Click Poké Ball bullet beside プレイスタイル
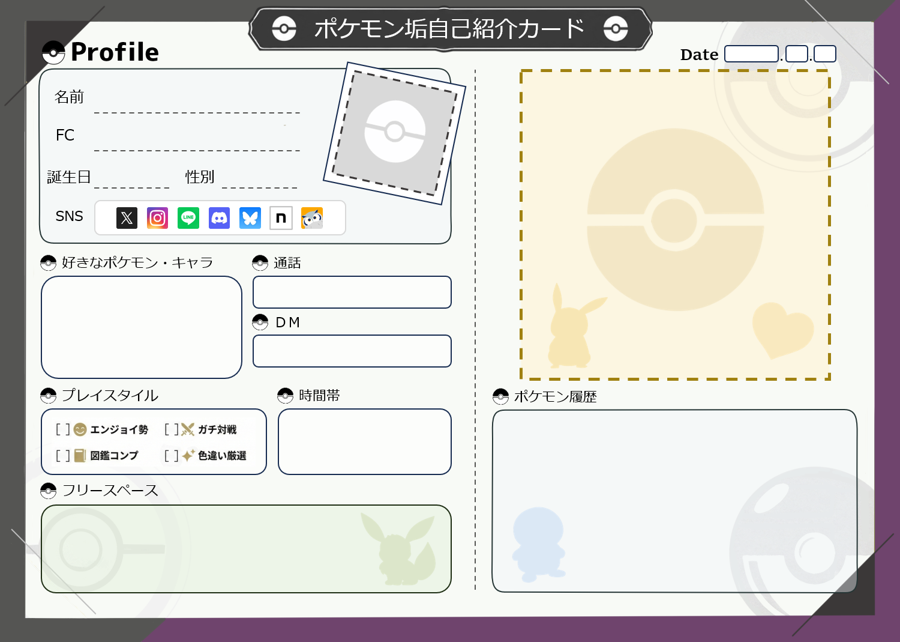Viewport: 900px width, 642px height. pos(48,396)
